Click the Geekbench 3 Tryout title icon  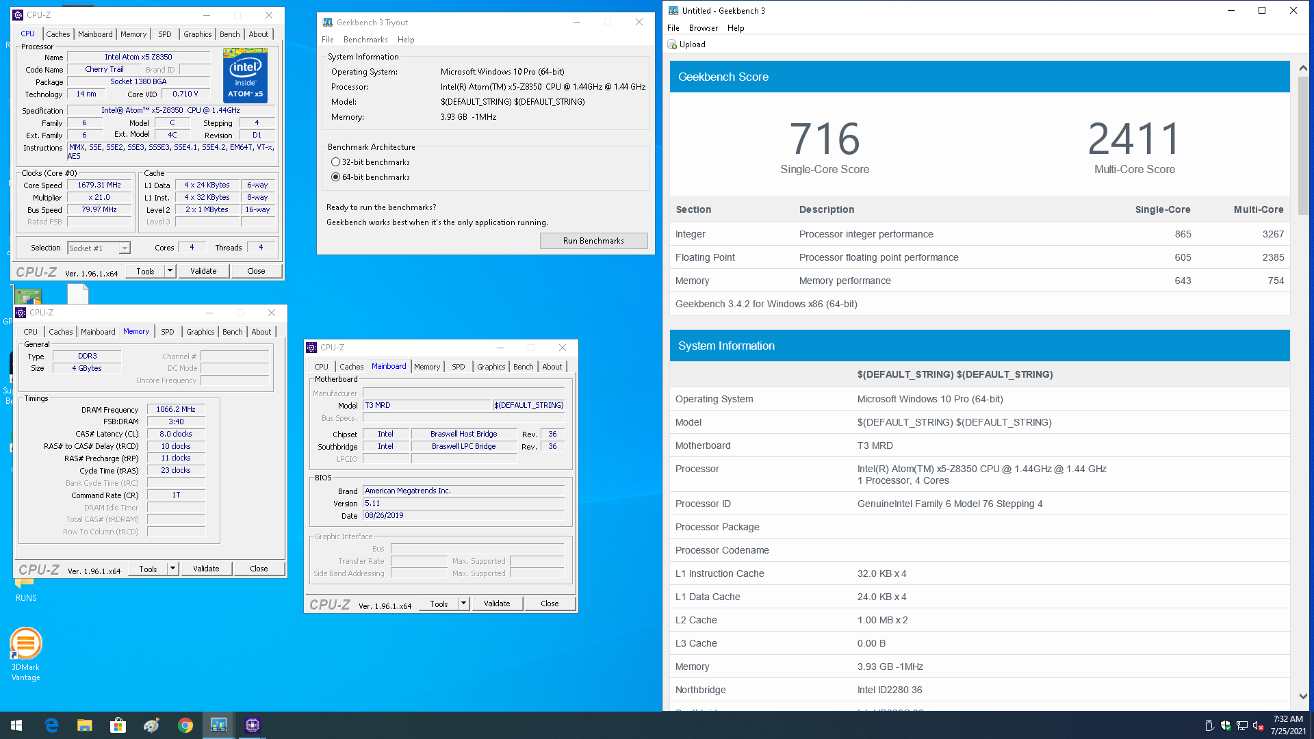328,23
